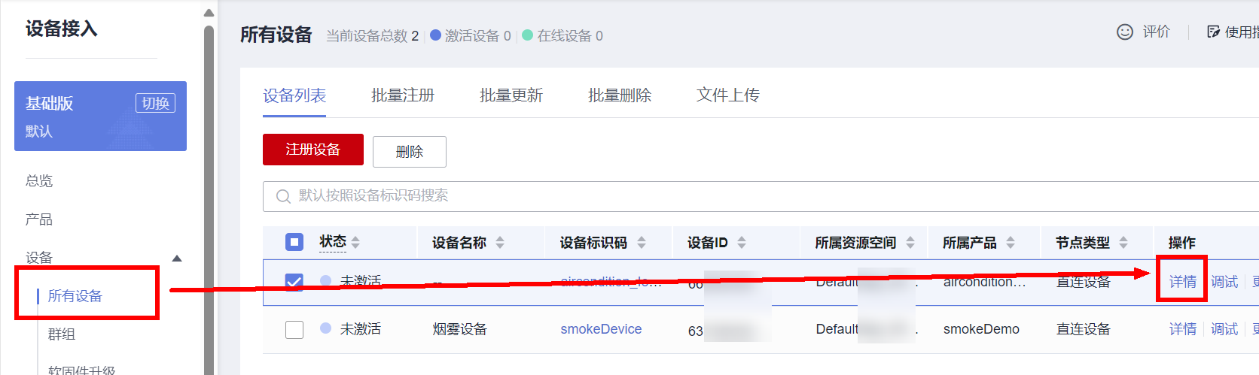Focus the device identifier search field
This screenshot has height=375, width=1259.
tap(678, 196)
